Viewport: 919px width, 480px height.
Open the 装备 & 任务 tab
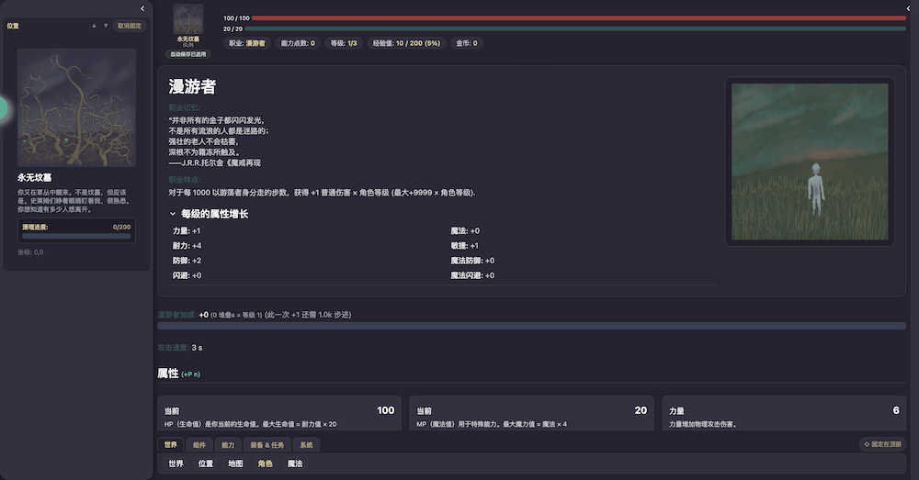[267, 445]
